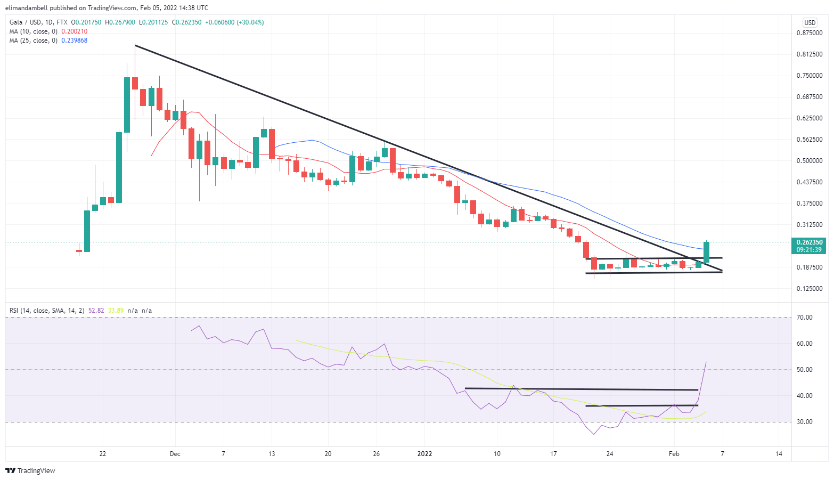This screenshot has height=480, width=834.
Task: Click the 14 date label on time axis
Action: point(779,454)
